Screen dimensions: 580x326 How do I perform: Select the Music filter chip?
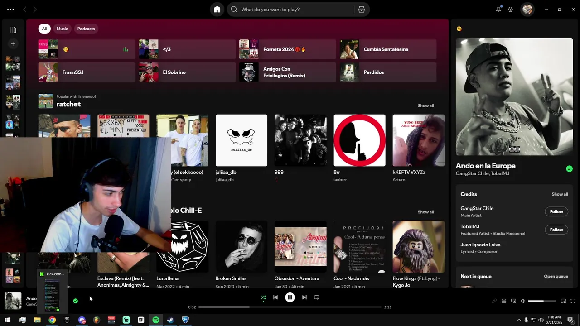(62, 29)
